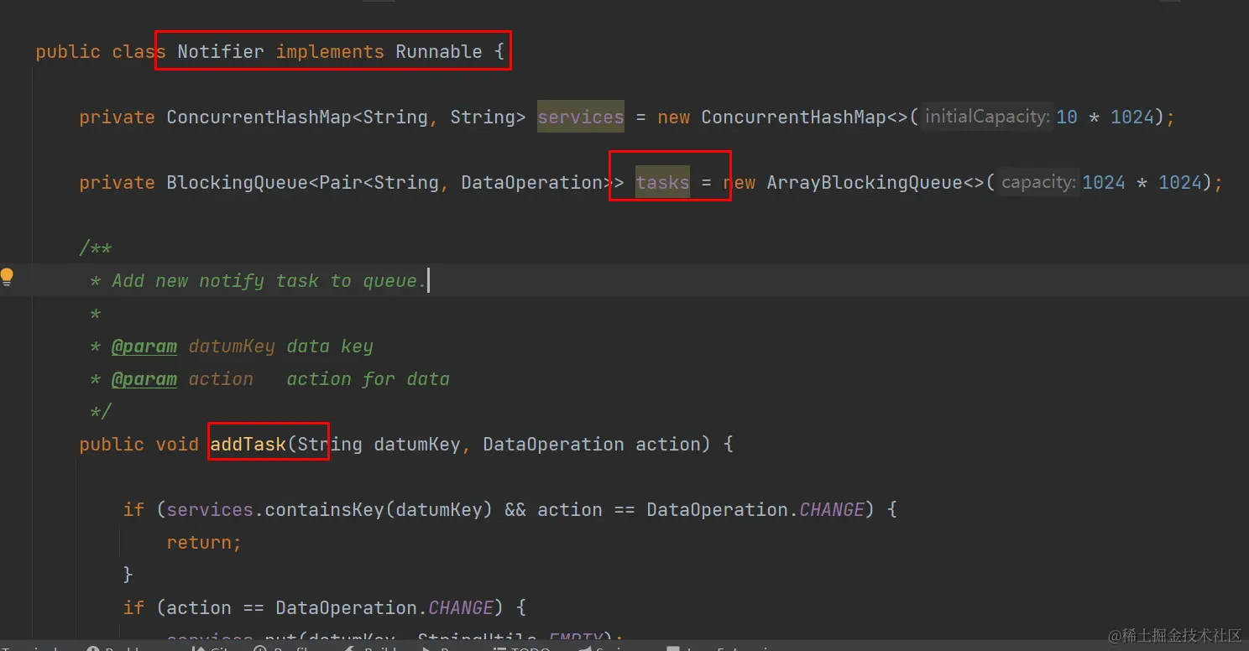
Task: Click the return; statement
Action: coord(204,543)
